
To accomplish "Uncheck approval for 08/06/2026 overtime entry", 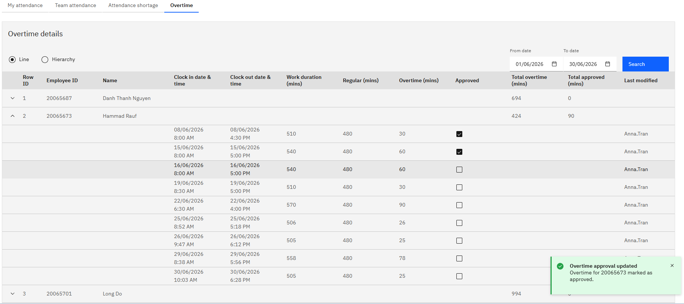I will tap(459, 134).
